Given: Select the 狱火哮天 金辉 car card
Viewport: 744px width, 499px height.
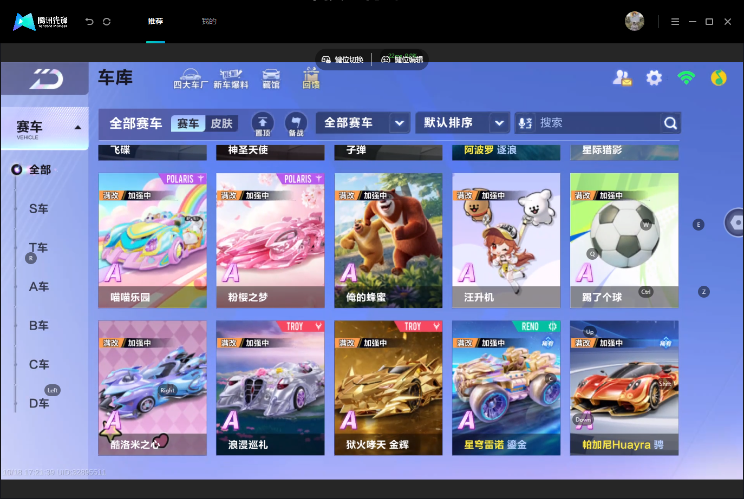Looking at the screenshot, I should [x=388, y=388].
